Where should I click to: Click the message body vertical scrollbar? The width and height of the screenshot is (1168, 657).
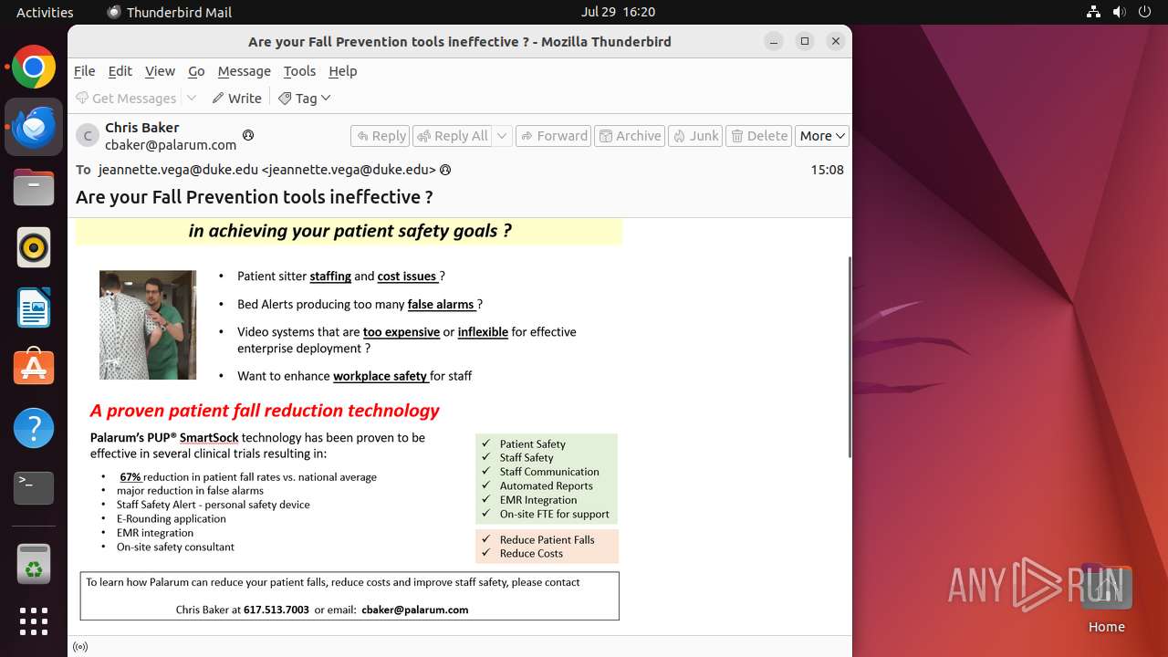tap(850, 357)
